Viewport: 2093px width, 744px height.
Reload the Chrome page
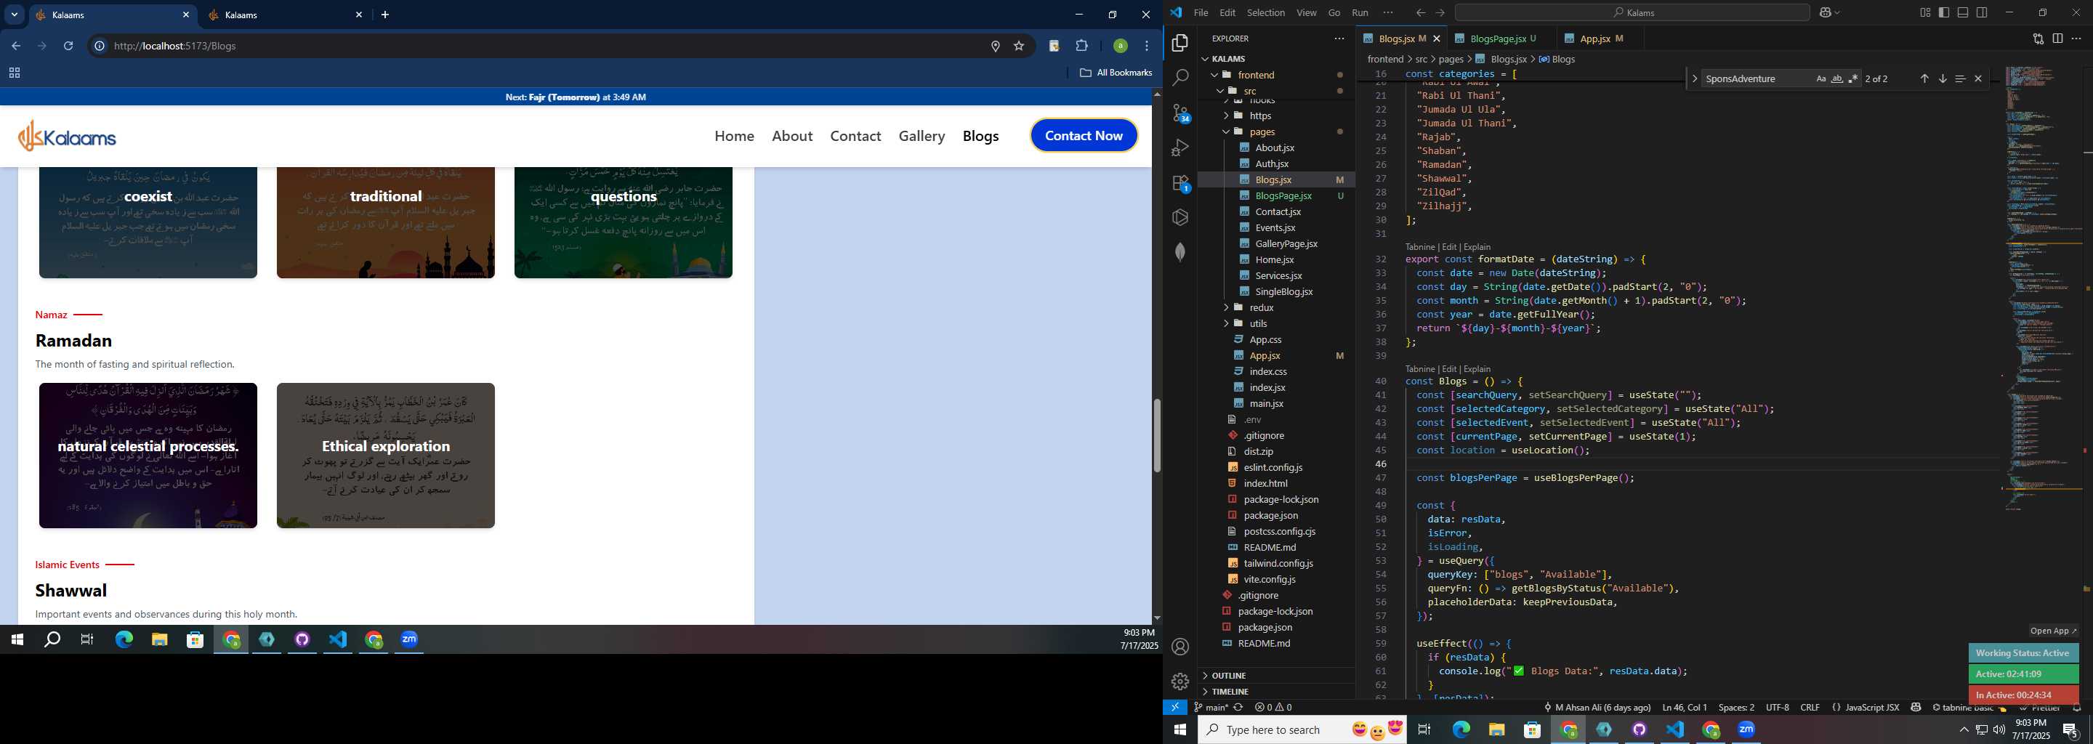tap(68, 46)
